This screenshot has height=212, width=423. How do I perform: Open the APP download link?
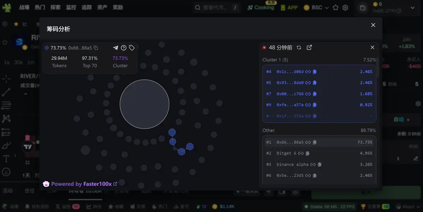point(289,7)
